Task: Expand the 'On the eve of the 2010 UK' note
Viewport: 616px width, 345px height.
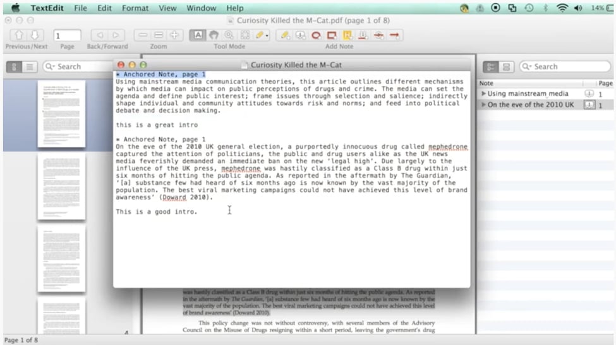Action: click(484, 105)
